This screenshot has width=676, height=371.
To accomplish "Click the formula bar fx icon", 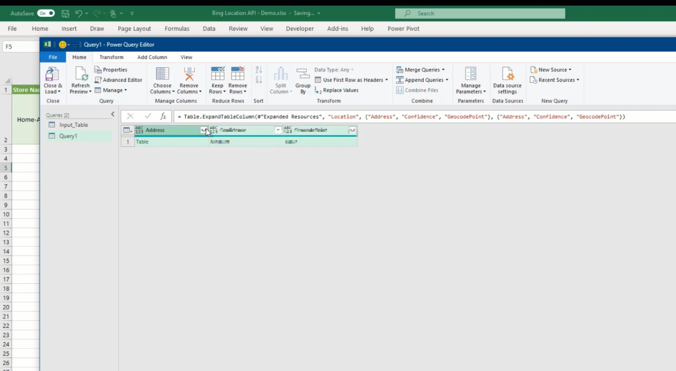I will (x=163, y=117).
